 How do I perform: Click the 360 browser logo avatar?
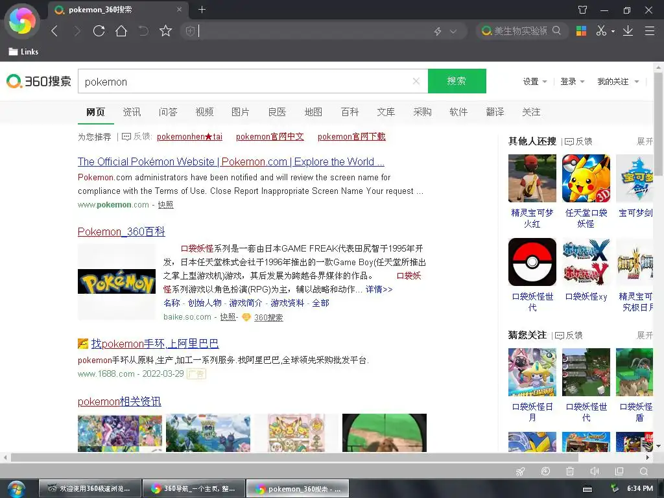tap(22, 21)
